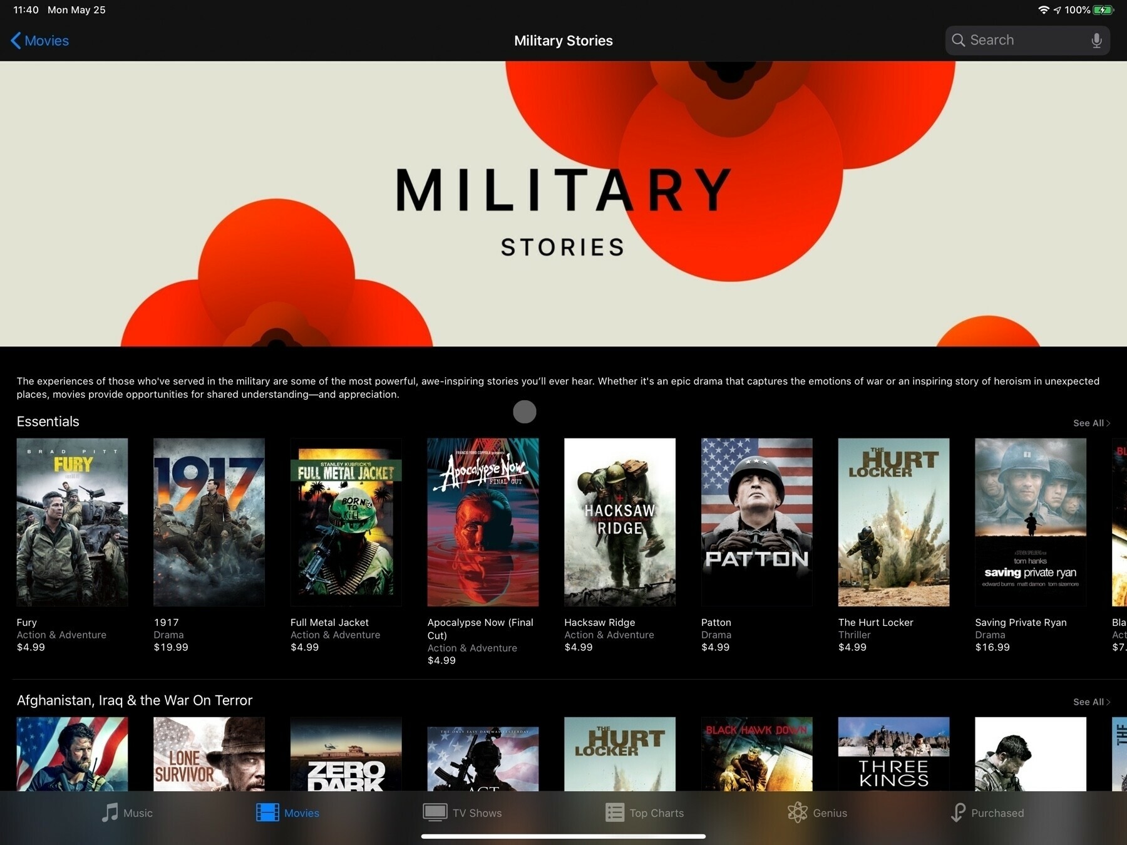This screenshot has width=1127, height=845.
Task: Go back to Movies
Action: coord(39,41)
